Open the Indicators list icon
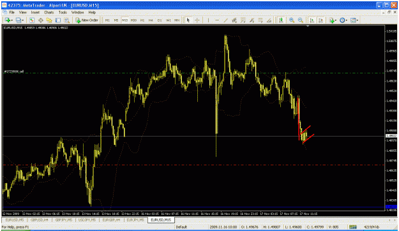Screen dimensions: 399x231 [331, 20]
